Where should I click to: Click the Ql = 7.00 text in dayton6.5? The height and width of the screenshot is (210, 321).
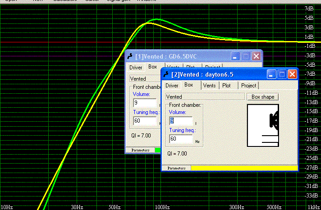[177, 154]
